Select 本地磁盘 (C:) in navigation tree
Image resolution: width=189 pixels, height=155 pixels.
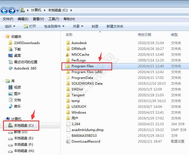24,125
